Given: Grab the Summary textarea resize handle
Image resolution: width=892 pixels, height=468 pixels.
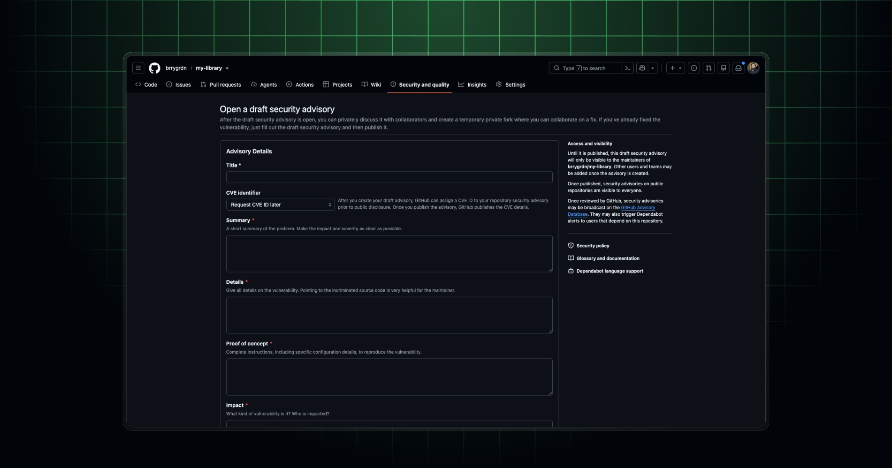Looking at the screenshot, I should tap(550, 270).
